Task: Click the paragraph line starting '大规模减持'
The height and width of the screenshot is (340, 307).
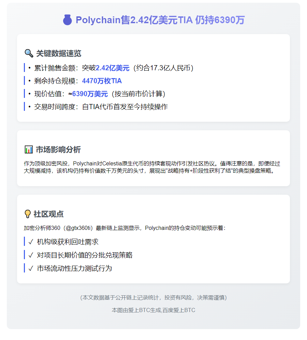Action: (x=149, y=171)
